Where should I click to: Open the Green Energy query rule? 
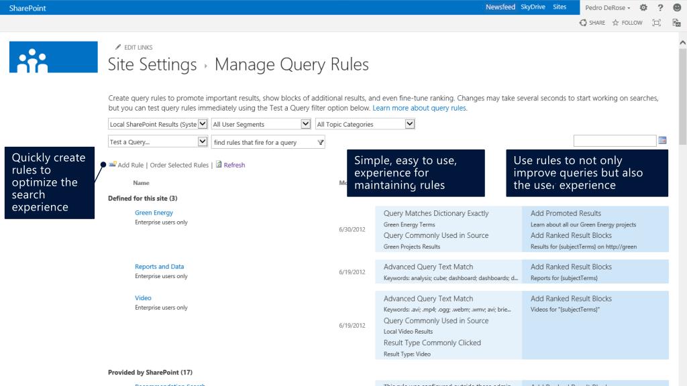pyautogui.click(x=154, y=212)
